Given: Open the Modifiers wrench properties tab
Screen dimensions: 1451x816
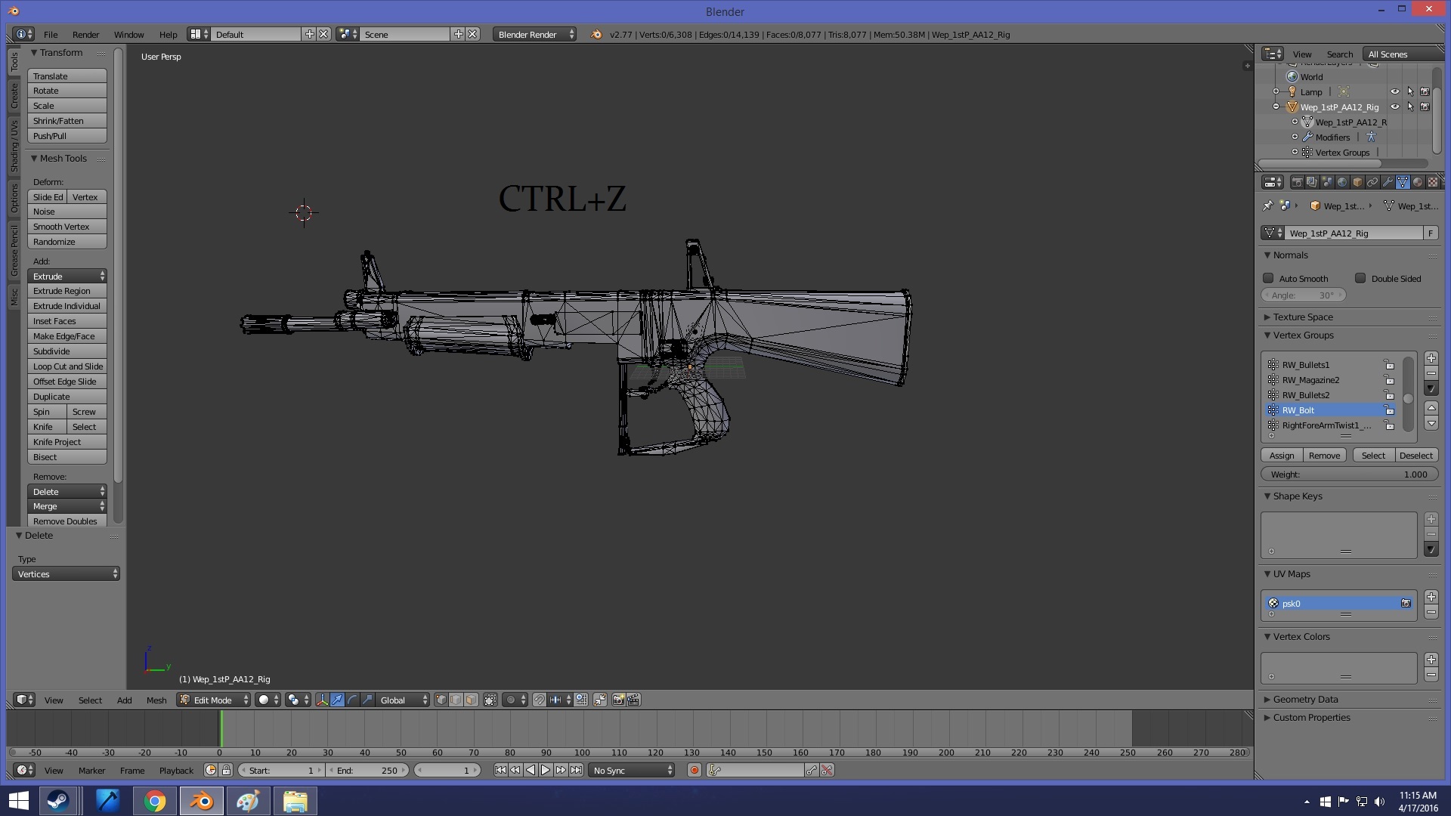Looking at the screenshot, I should pyautogui.click(x=1388, y=182).
